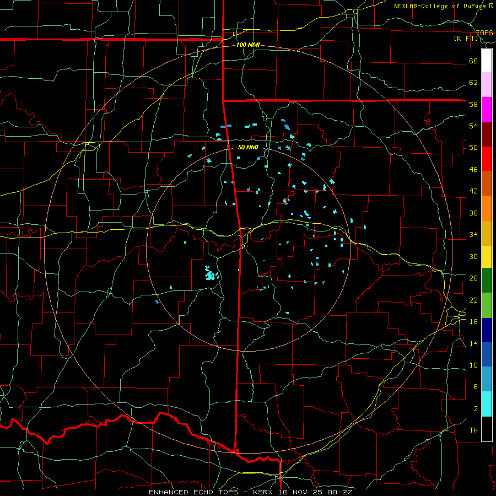Image resolution: width=496 pixels, height=496 pixels.
Task: Click the bright red legend swatch
Action: (x=487, y=159)
